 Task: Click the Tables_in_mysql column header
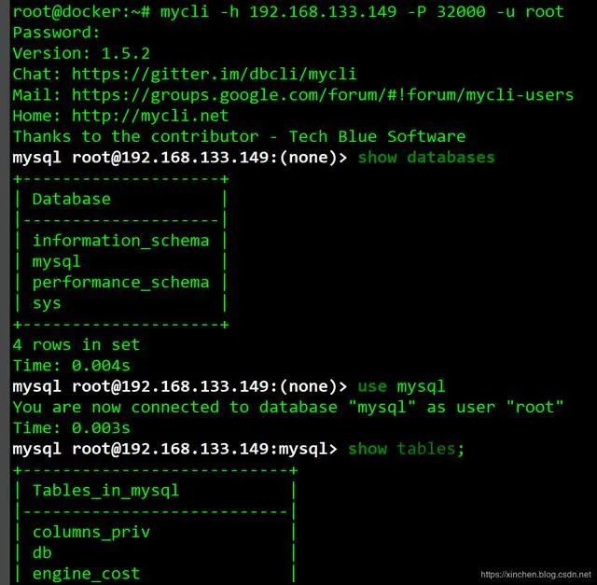pyautogui.click(x=105, y=491)
